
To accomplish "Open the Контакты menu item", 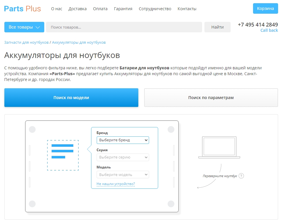I will click(x=187, y=9).
